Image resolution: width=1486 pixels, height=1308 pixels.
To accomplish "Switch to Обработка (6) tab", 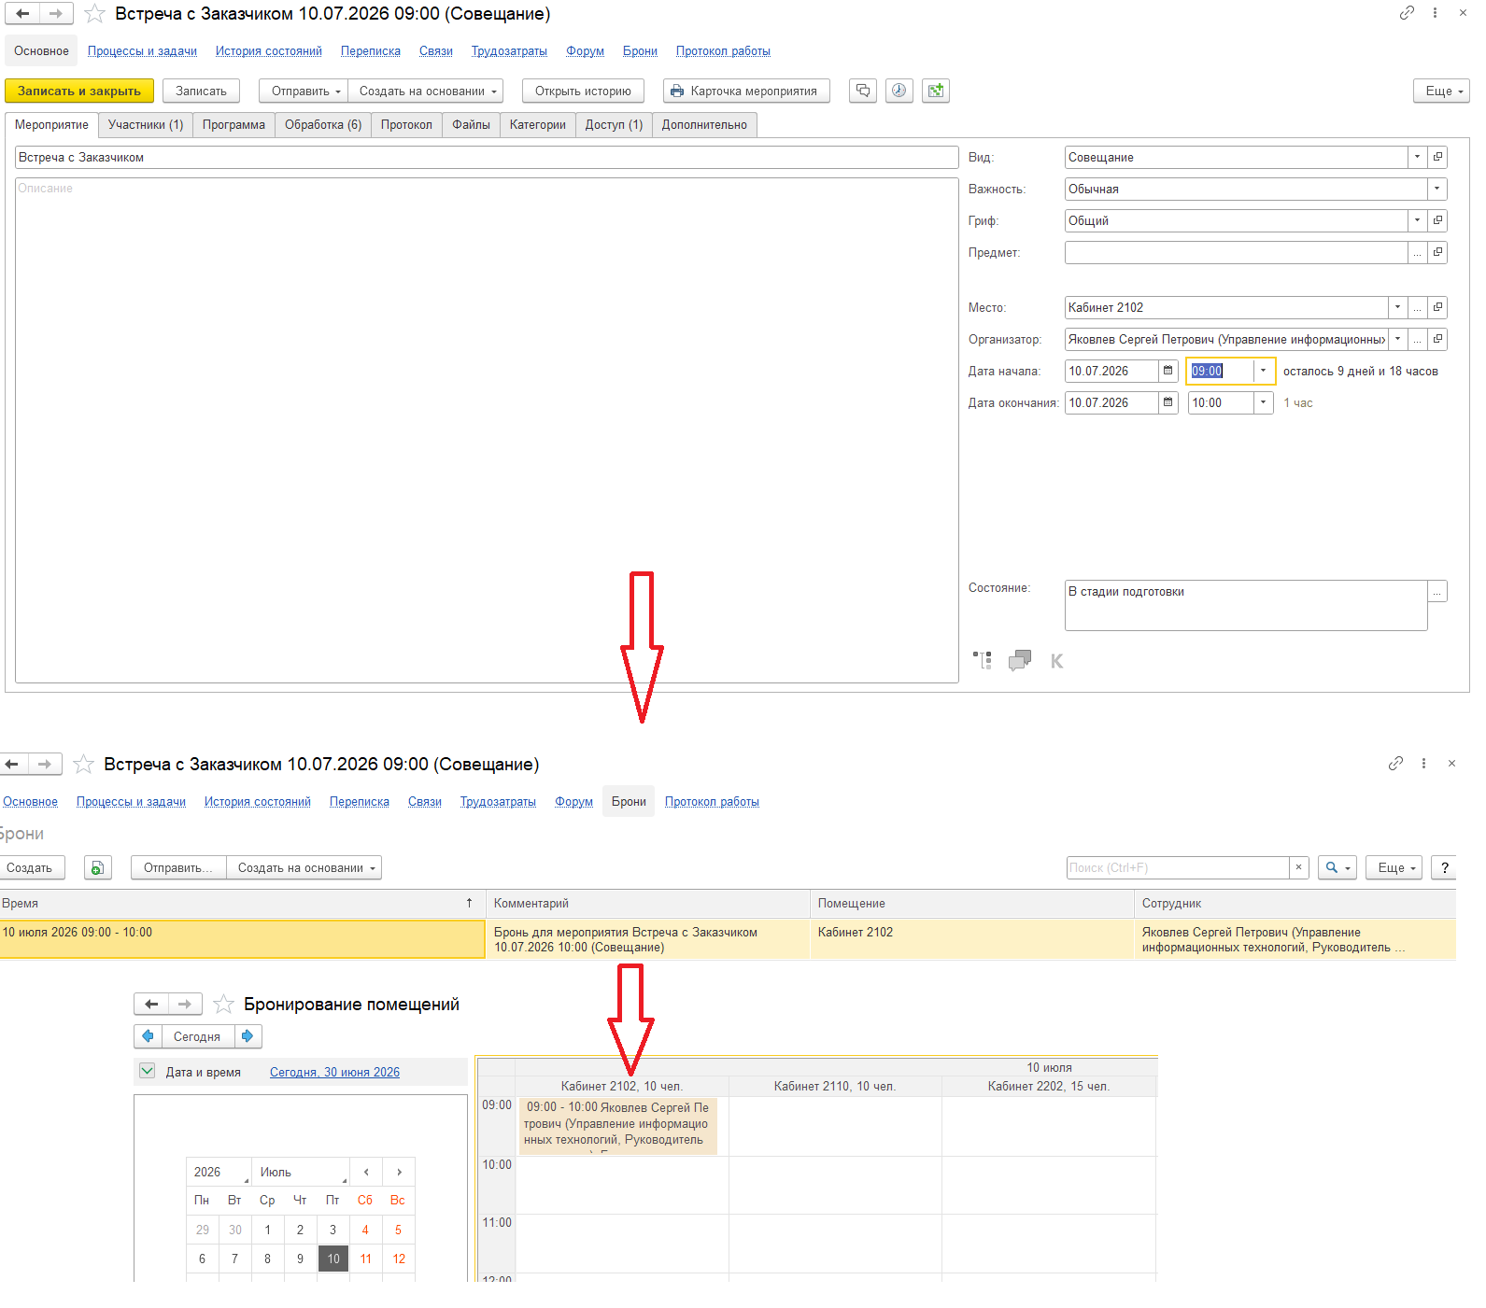I will coord(323,124).
